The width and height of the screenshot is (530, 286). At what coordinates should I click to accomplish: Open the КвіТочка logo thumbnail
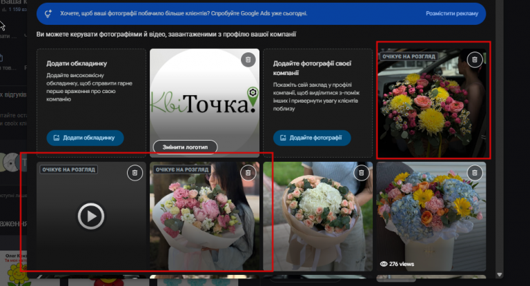coord(204,101)
